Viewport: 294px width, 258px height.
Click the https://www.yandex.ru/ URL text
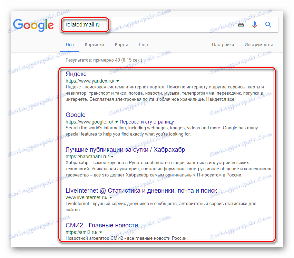click(90, 81)
